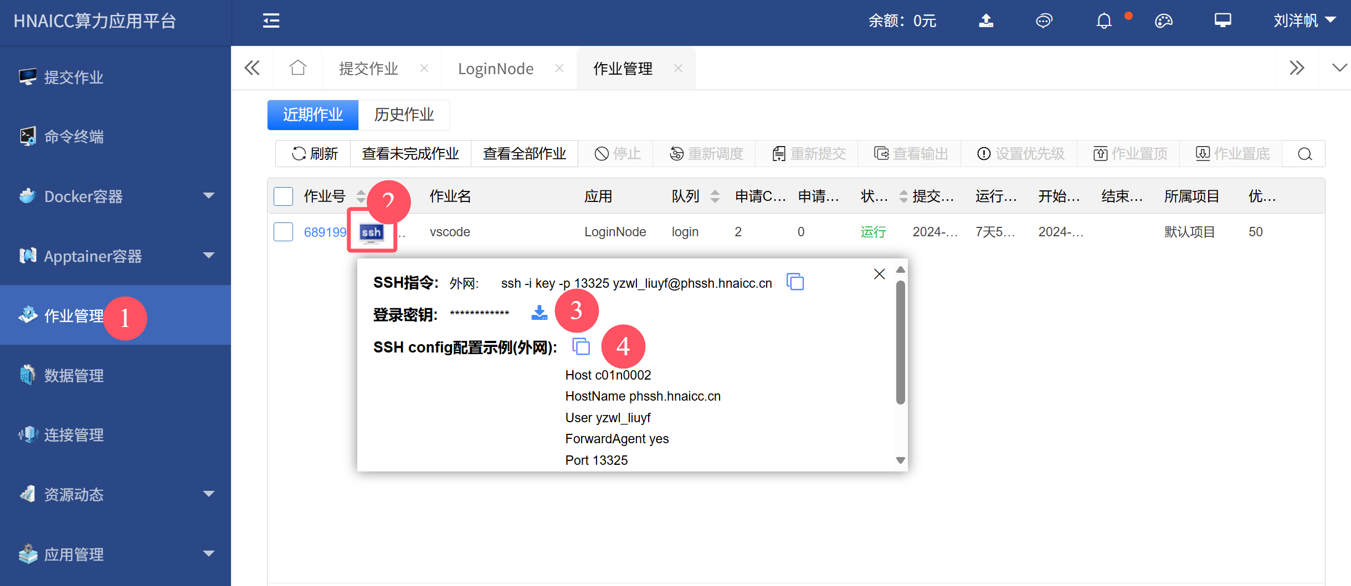Open the search icon in job toolbar
Viewport: 1351px width, 586px height.
click(x=1304, y=154)
